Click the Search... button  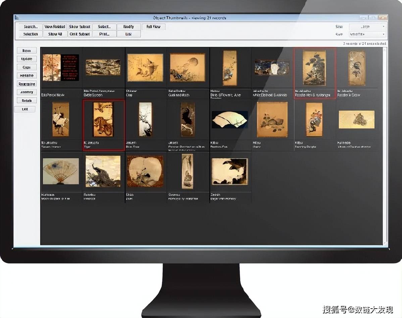tap(31, 27)
